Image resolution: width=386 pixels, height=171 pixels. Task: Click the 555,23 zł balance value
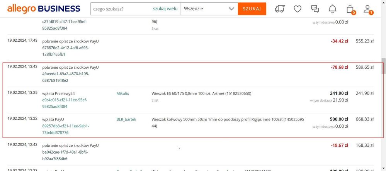365,41
